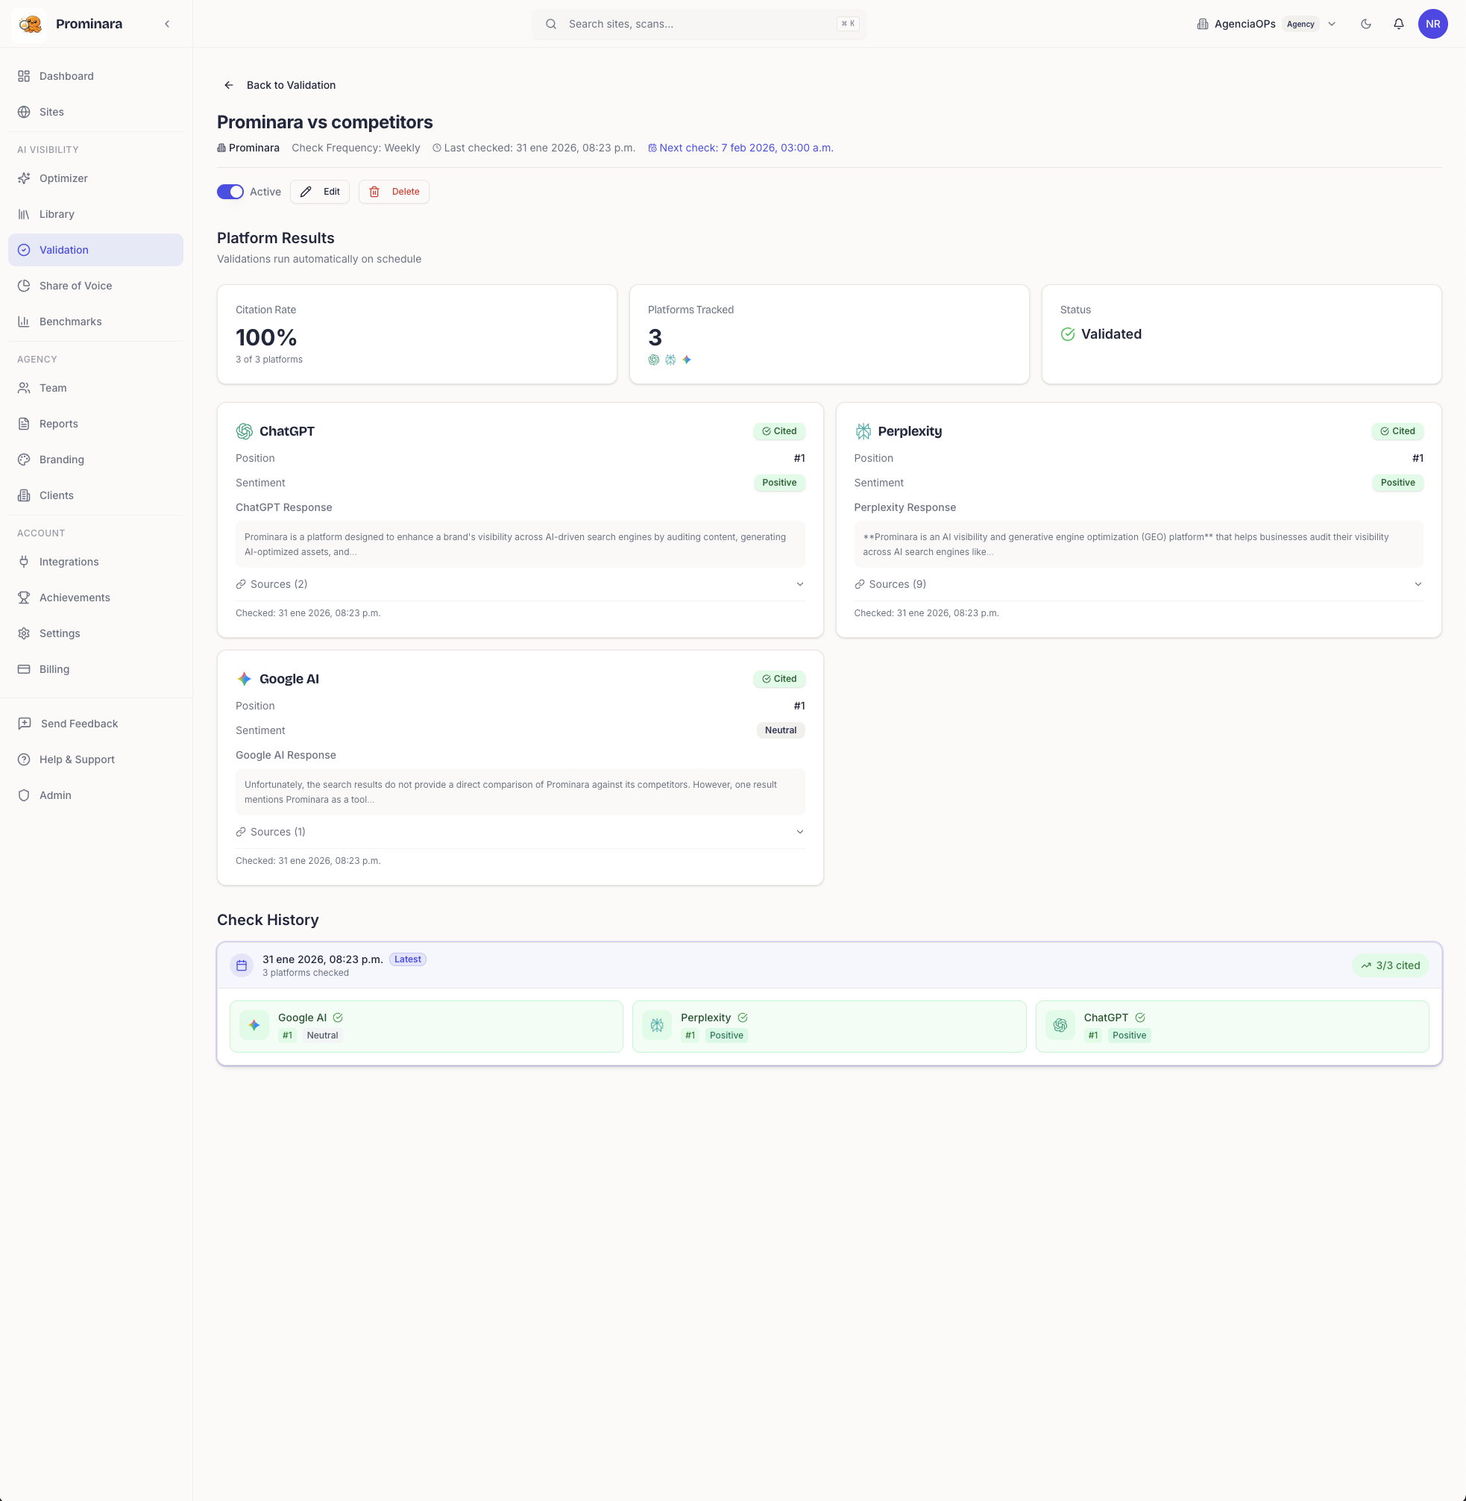
Task: Click the red Delete button
Action: click(x=394, y=192)
